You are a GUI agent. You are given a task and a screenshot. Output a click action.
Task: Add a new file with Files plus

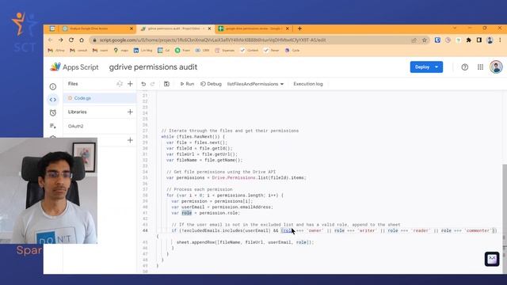(x=130, y=84)
